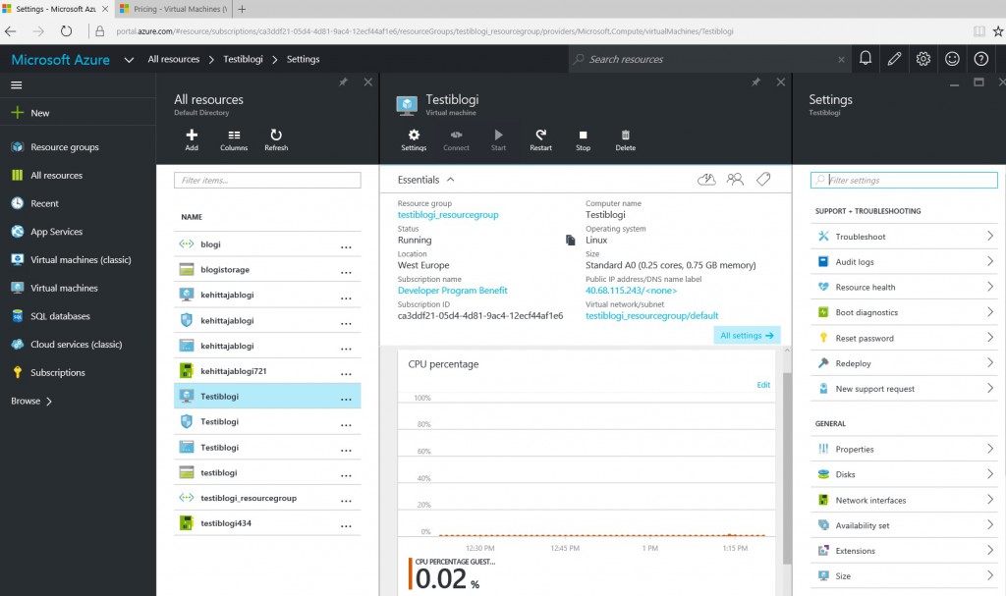
Task: Open Redeploy setting
Action: pyautogui.click(x=904, y=363)
